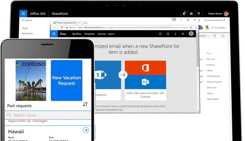Select the 'New England' list item
The image size is (245, 141).
[x=213, y=99]
